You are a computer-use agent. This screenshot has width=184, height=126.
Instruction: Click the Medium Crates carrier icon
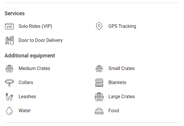pyautogui.click(x=9, y=69)
